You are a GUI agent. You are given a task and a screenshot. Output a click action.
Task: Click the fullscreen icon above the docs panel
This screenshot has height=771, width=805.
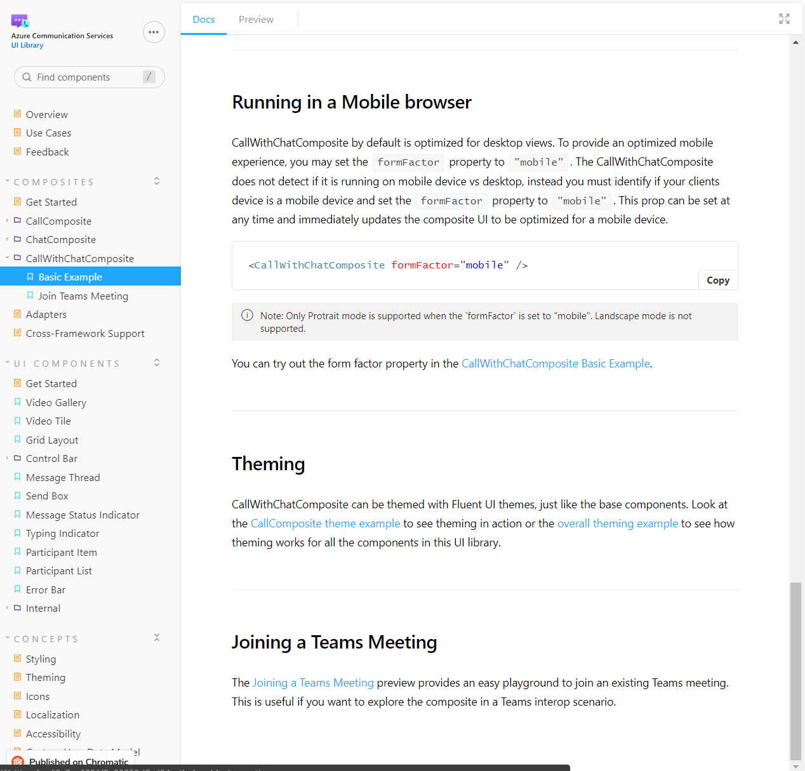click(x=784, y=19)
